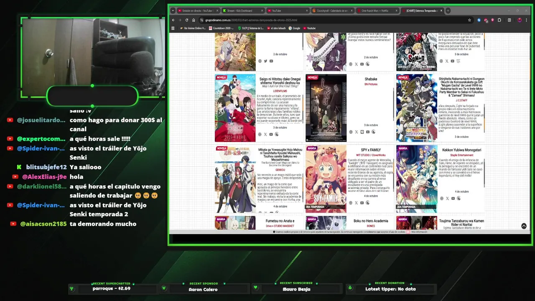Click the Saigo ni Hitotsu poster thumbnail
The image size is (535, 301).
pos(235,108)
